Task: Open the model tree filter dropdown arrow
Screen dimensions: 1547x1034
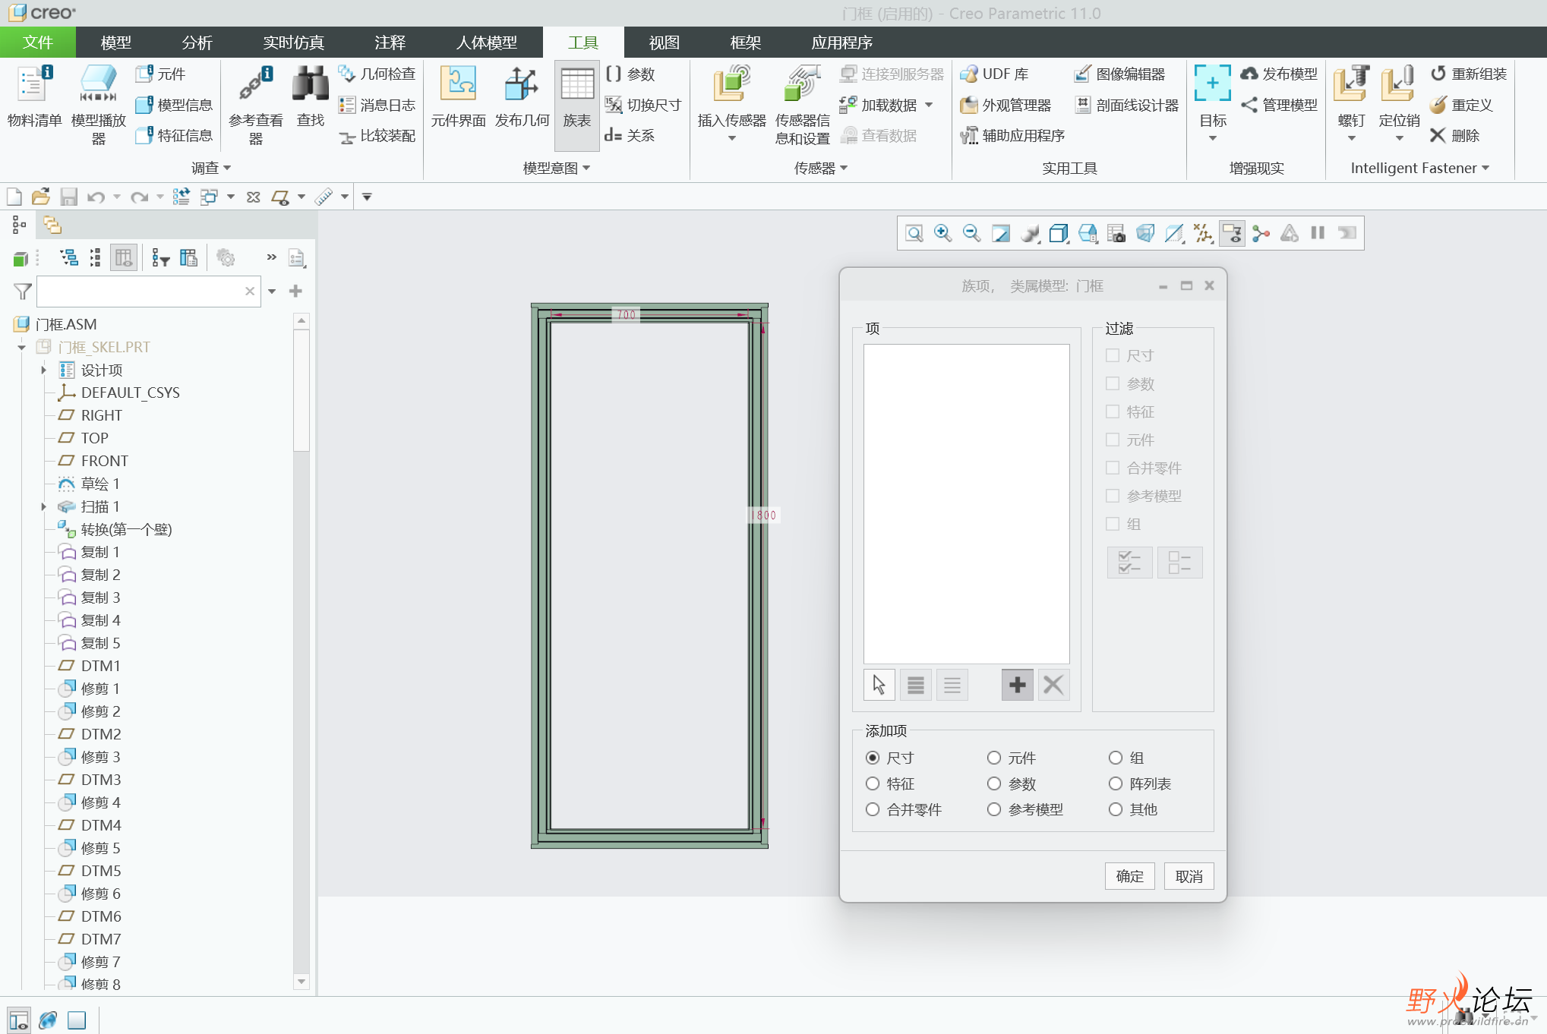Action: [x=272, y=291]
